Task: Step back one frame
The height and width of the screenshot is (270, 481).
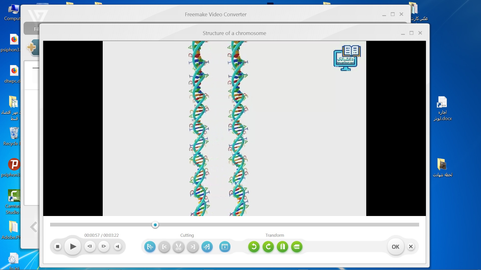Action: [90, 246]
